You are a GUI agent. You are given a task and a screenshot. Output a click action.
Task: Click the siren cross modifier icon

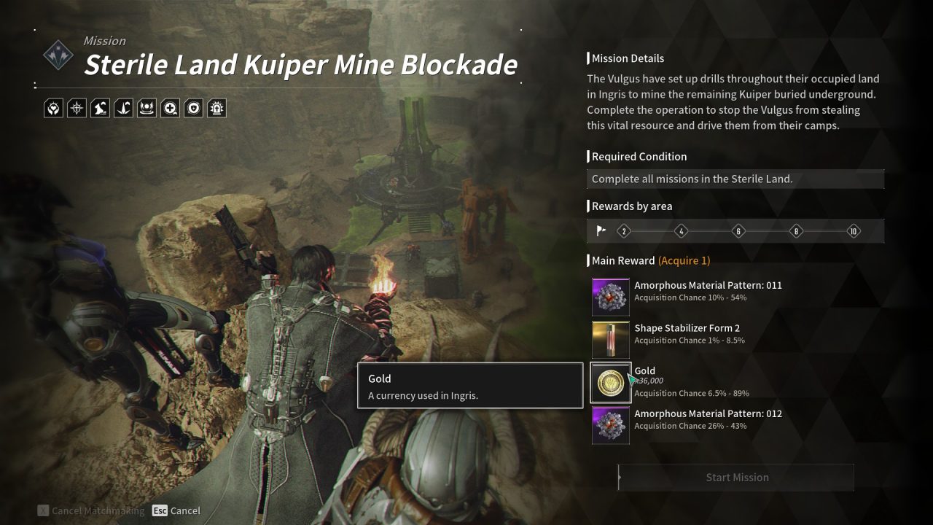point(216,109)
